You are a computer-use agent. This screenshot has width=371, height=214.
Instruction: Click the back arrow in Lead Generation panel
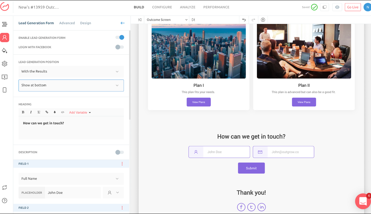pos(122,23)
